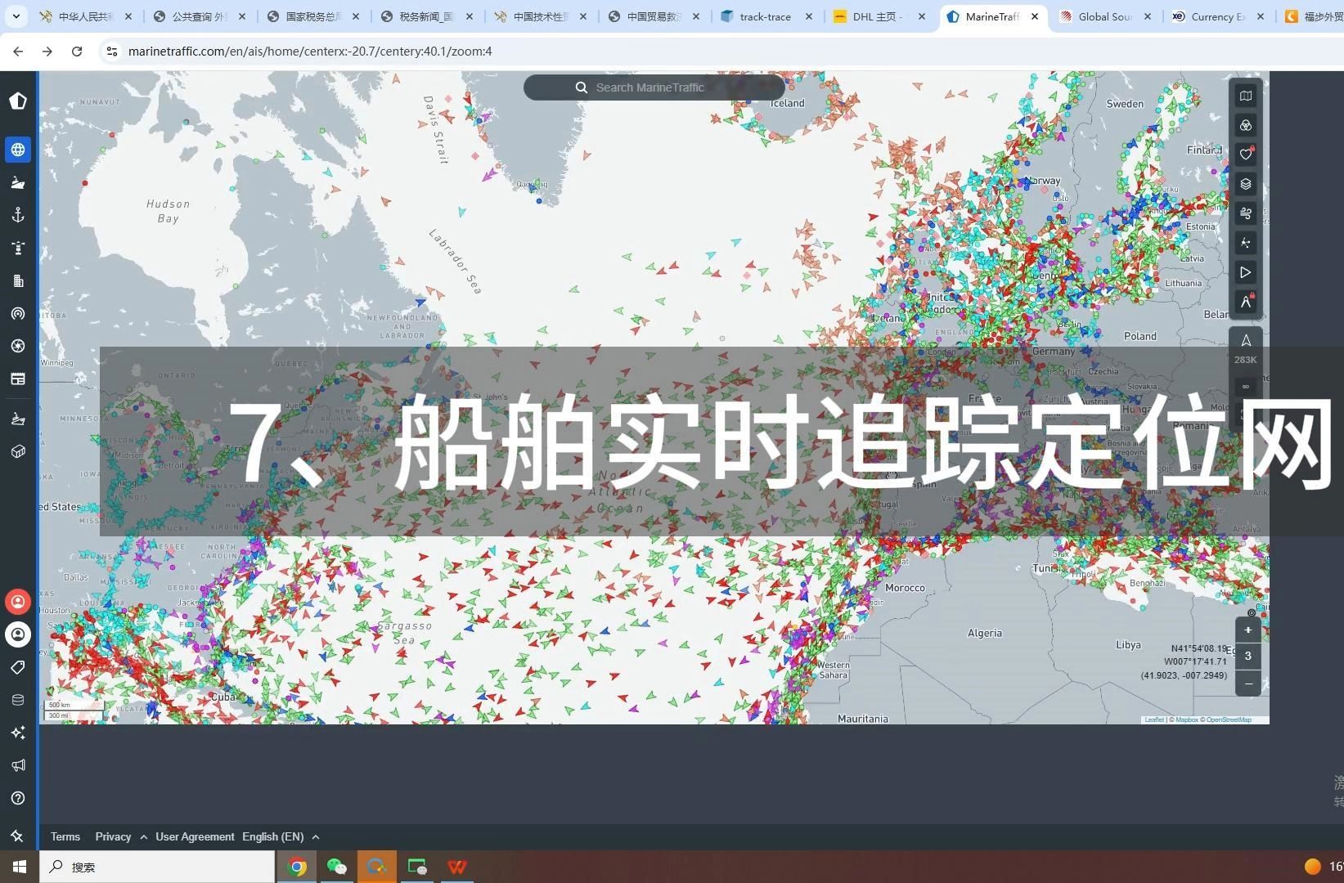Open the megaphone announcements icon
This screenshot has width=1344, height=883.
[18, 765]
